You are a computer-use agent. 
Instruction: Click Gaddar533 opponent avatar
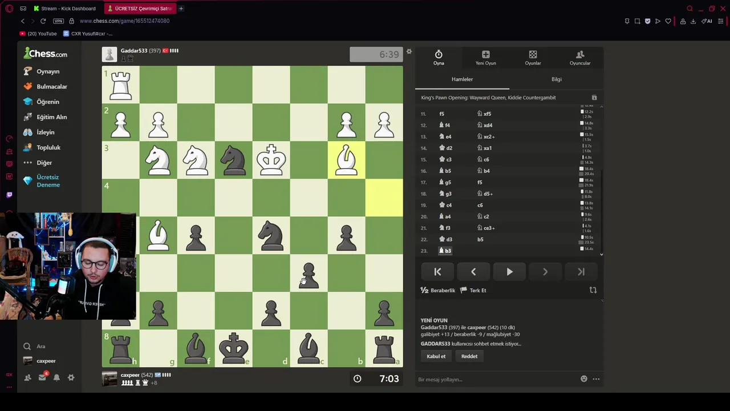tap(109, 54)
